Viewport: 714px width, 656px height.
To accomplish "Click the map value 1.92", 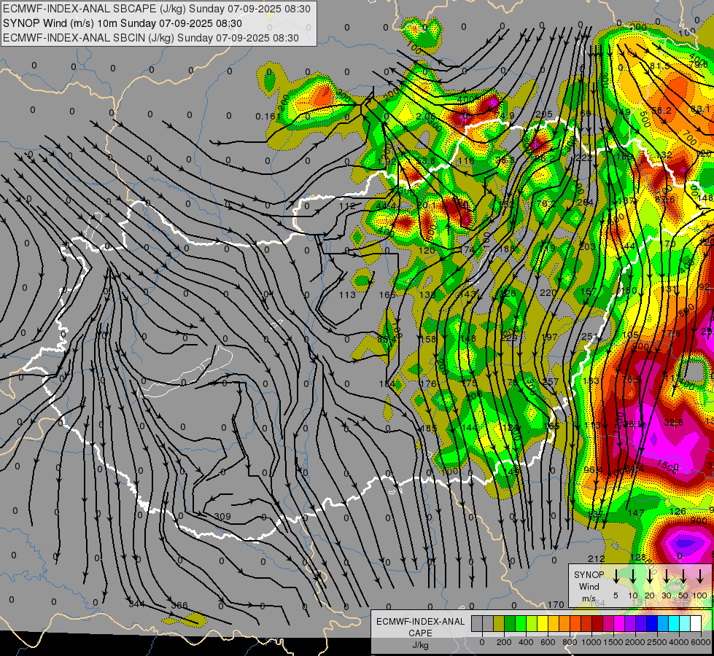I will [387, 160].
